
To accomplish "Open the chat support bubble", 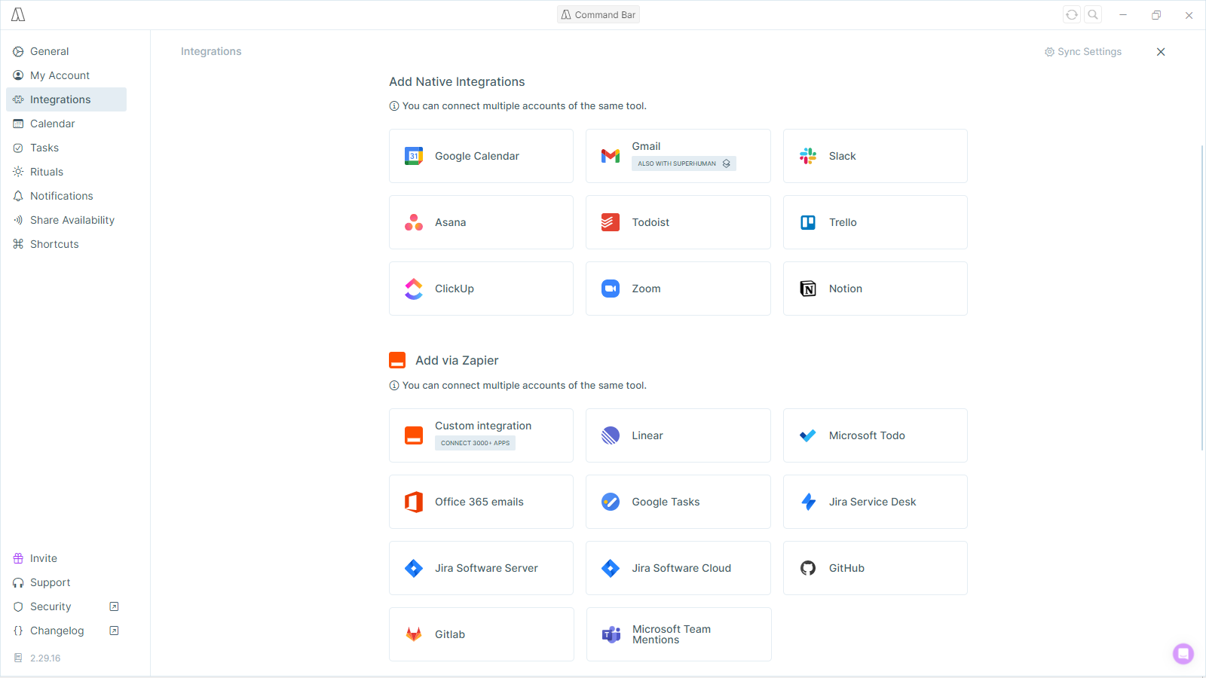I will 1183,653.
